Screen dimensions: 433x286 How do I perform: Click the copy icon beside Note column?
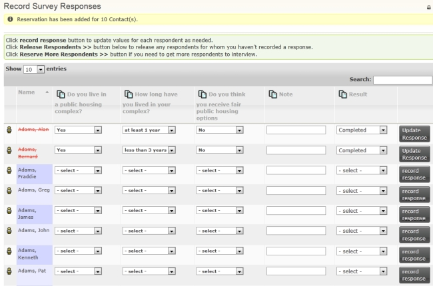[272, 94]
